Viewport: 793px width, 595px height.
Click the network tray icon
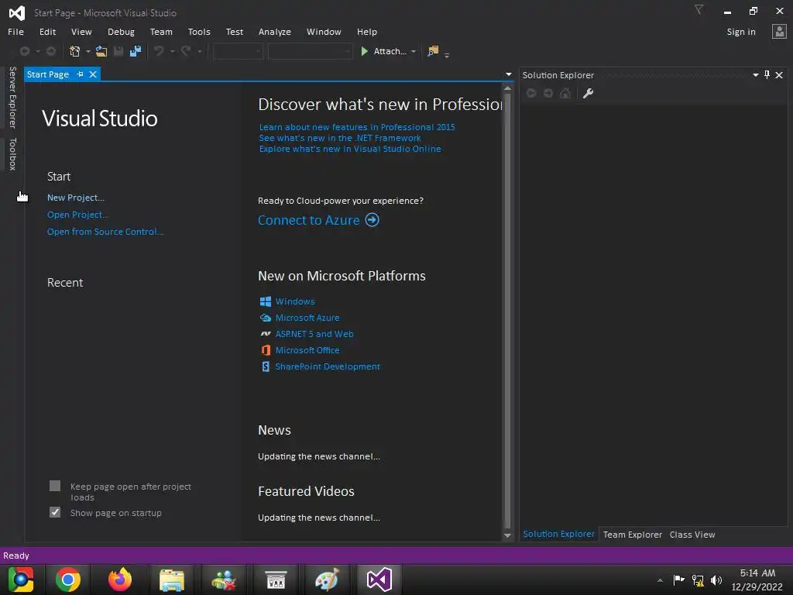pyautogui.click(x=698, y=580)
